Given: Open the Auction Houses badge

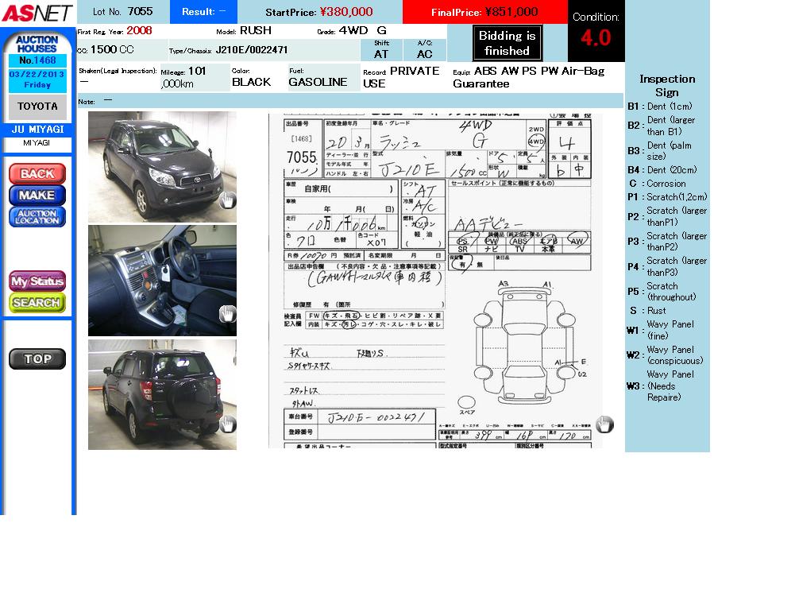Looking at the screenshot, I should coord(37,43).
